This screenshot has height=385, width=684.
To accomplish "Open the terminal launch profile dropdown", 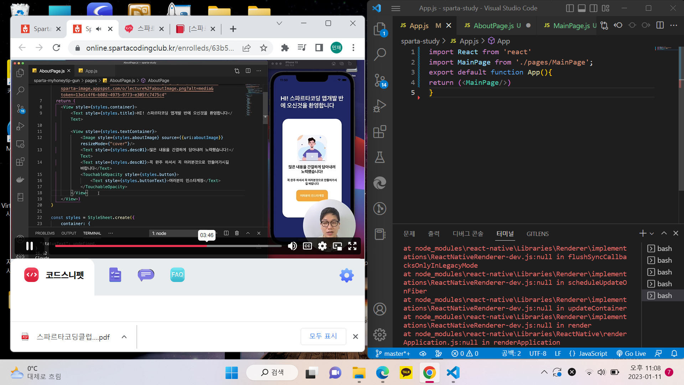I will tap(652, 233).
